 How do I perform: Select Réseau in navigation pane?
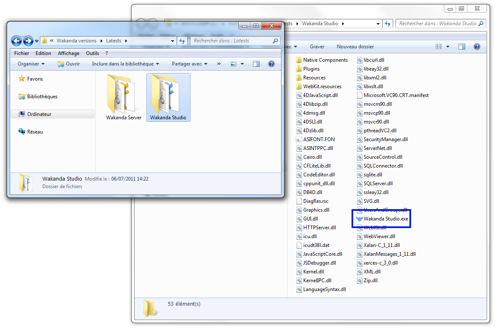31,132
